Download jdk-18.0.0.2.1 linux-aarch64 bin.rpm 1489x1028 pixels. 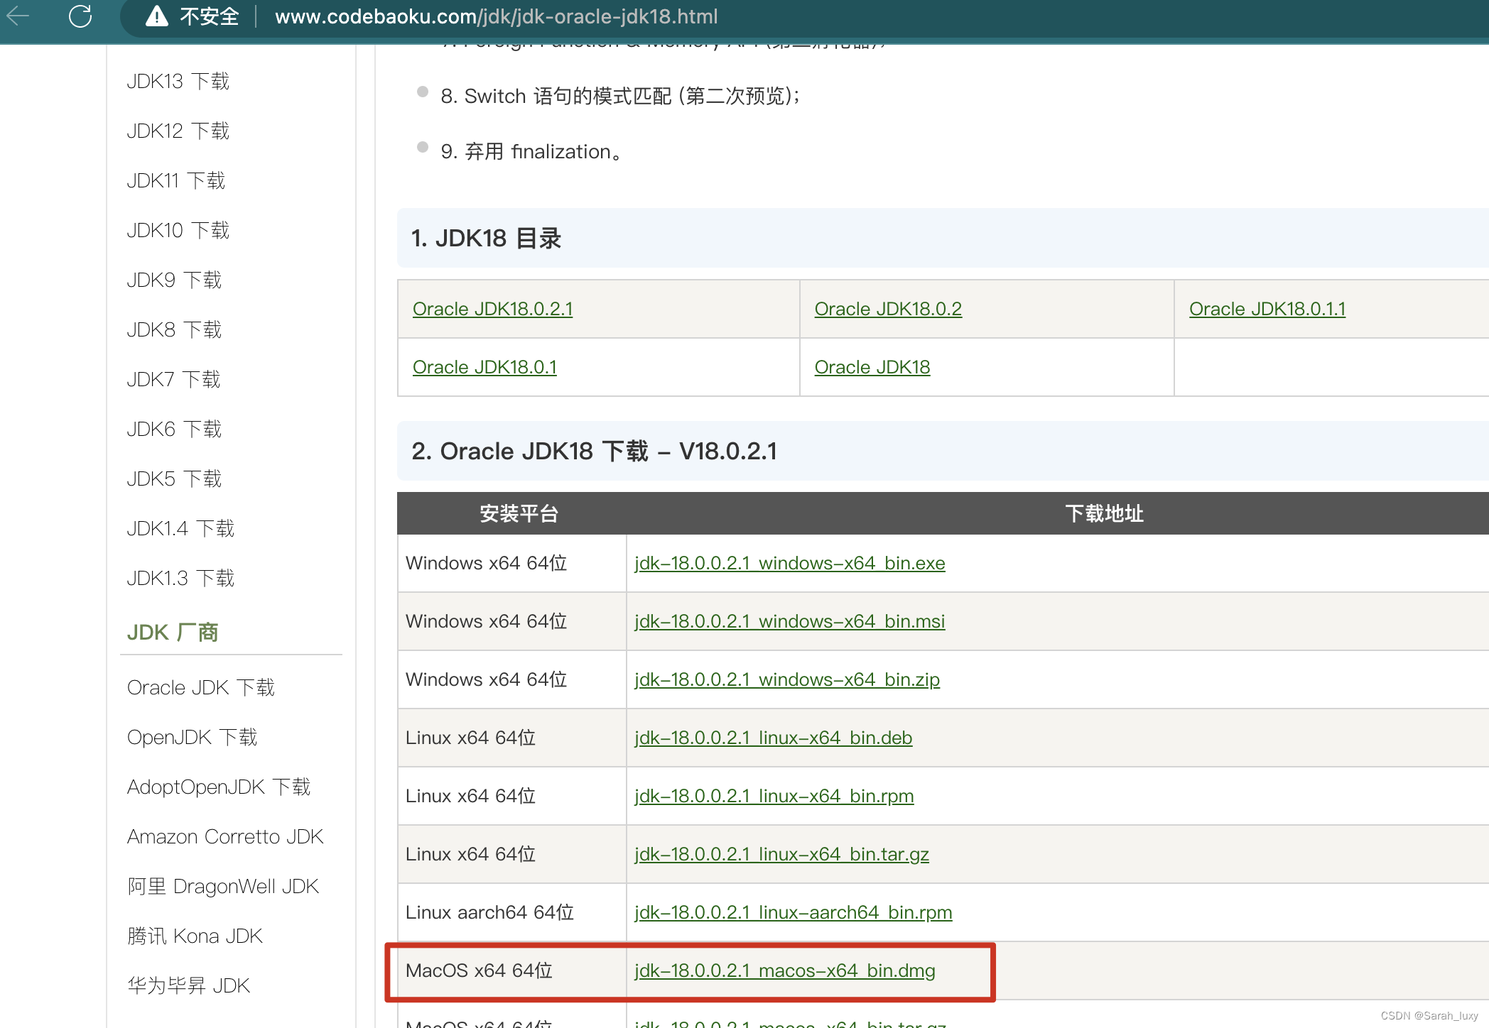pos(794,912)
